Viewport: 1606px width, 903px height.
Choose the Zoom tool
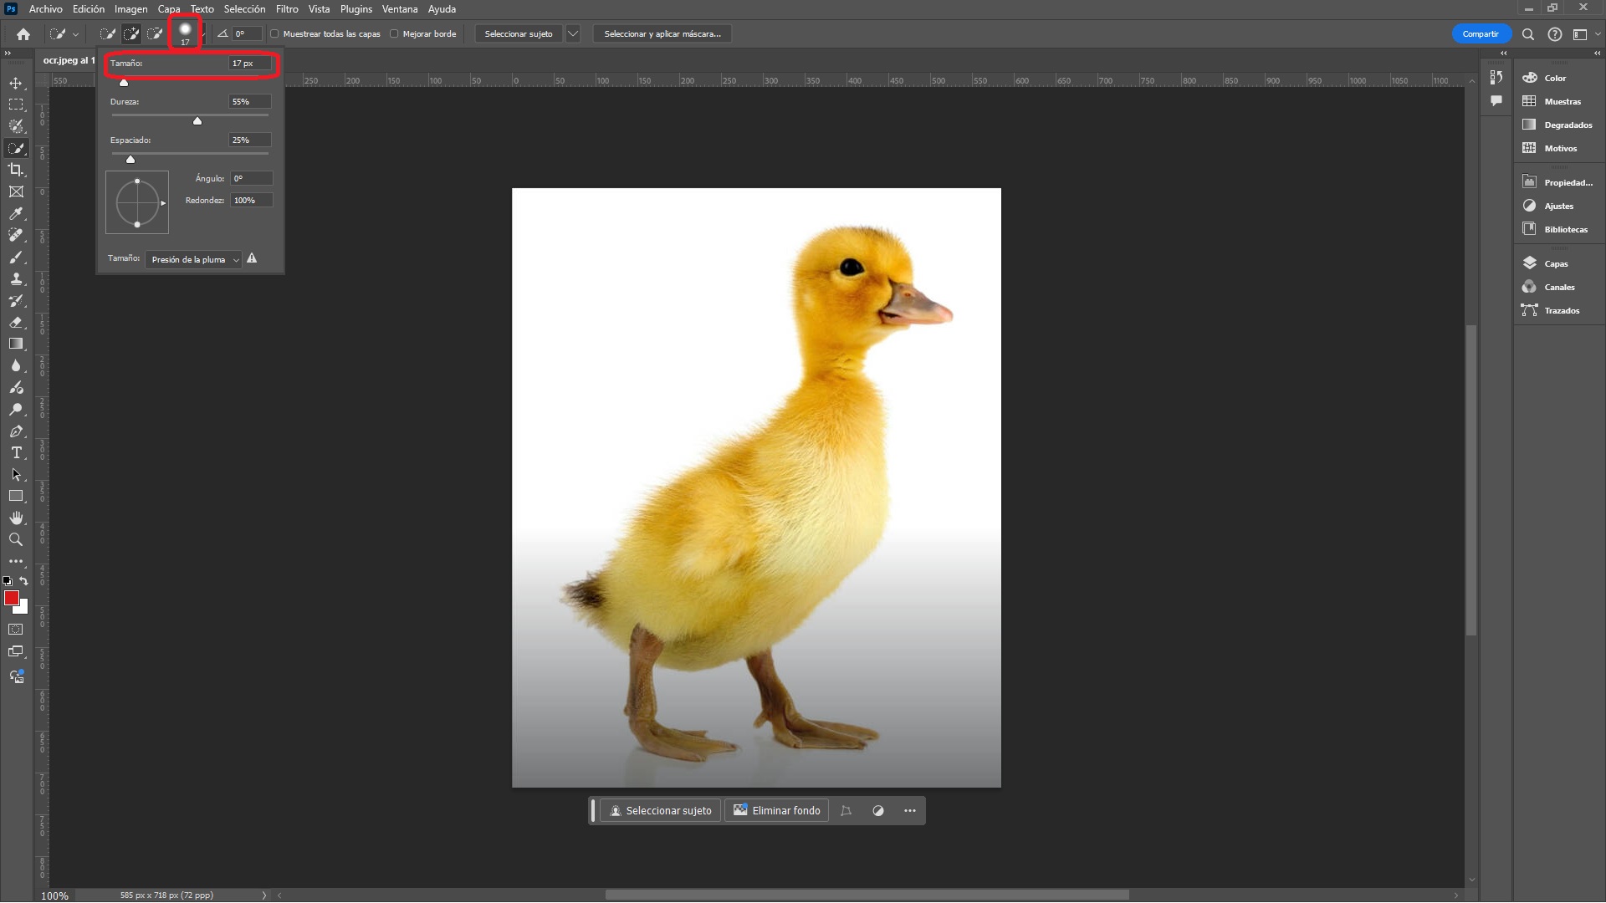coord(16,539)
